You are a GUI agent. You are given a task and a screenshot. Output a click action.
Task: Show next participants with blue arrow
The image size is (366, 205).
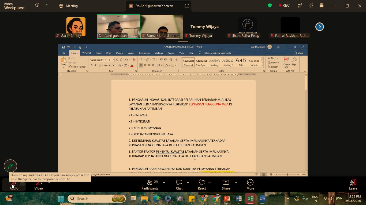[319, 27]
